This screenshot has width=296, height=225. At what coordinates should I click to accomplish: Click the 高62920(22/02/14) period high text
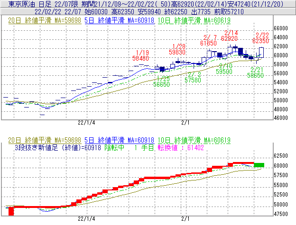(199, 4)
